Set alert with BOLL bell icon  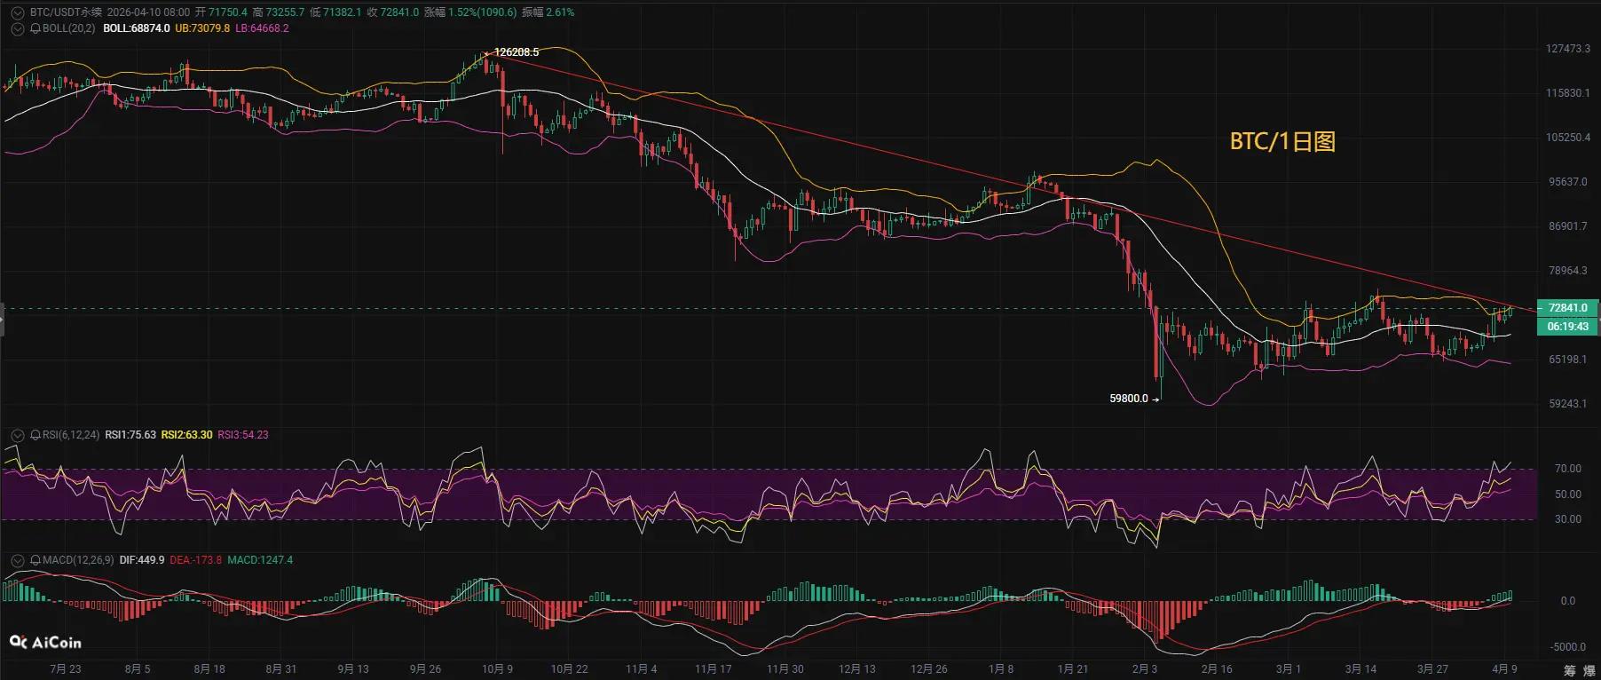coord(35,28)
